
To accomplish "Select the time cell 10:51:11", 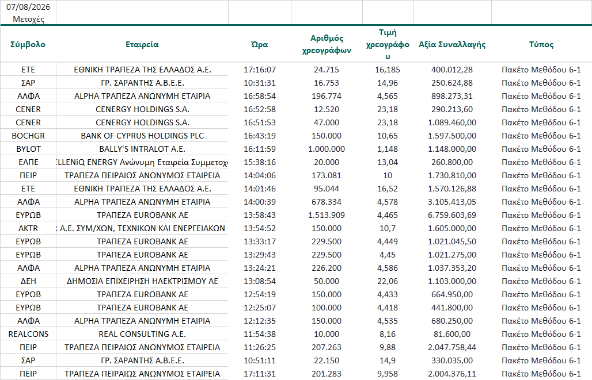I will 260,360.
